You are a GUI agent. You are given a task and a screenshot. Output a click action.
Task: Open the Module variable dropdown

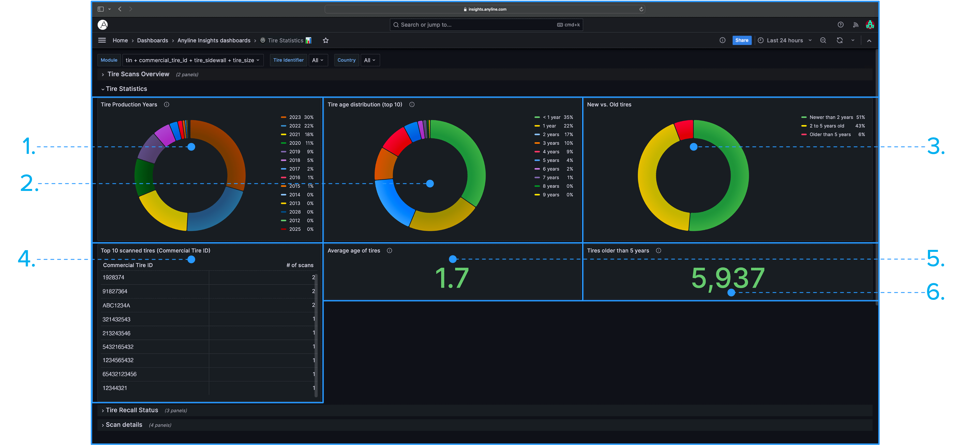(x=193, y=60)
